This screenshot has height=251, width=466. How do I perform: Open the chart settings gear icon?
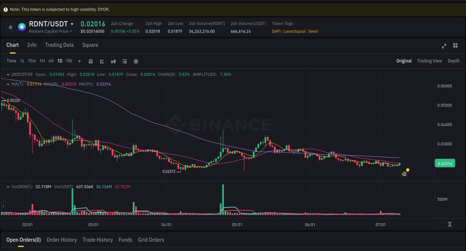point(136,61)
